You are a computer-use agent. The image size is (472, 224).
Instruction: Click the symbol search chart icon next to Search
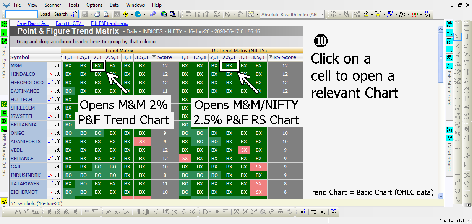click(74, 14)
